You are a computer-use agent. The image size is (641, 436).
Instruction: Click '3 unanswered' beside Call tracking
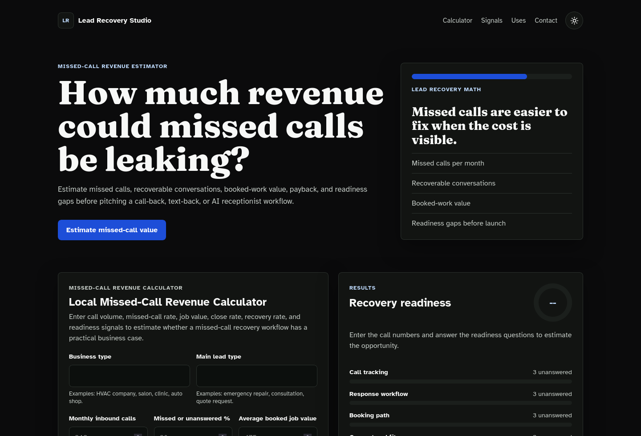(x=552, y=372)
